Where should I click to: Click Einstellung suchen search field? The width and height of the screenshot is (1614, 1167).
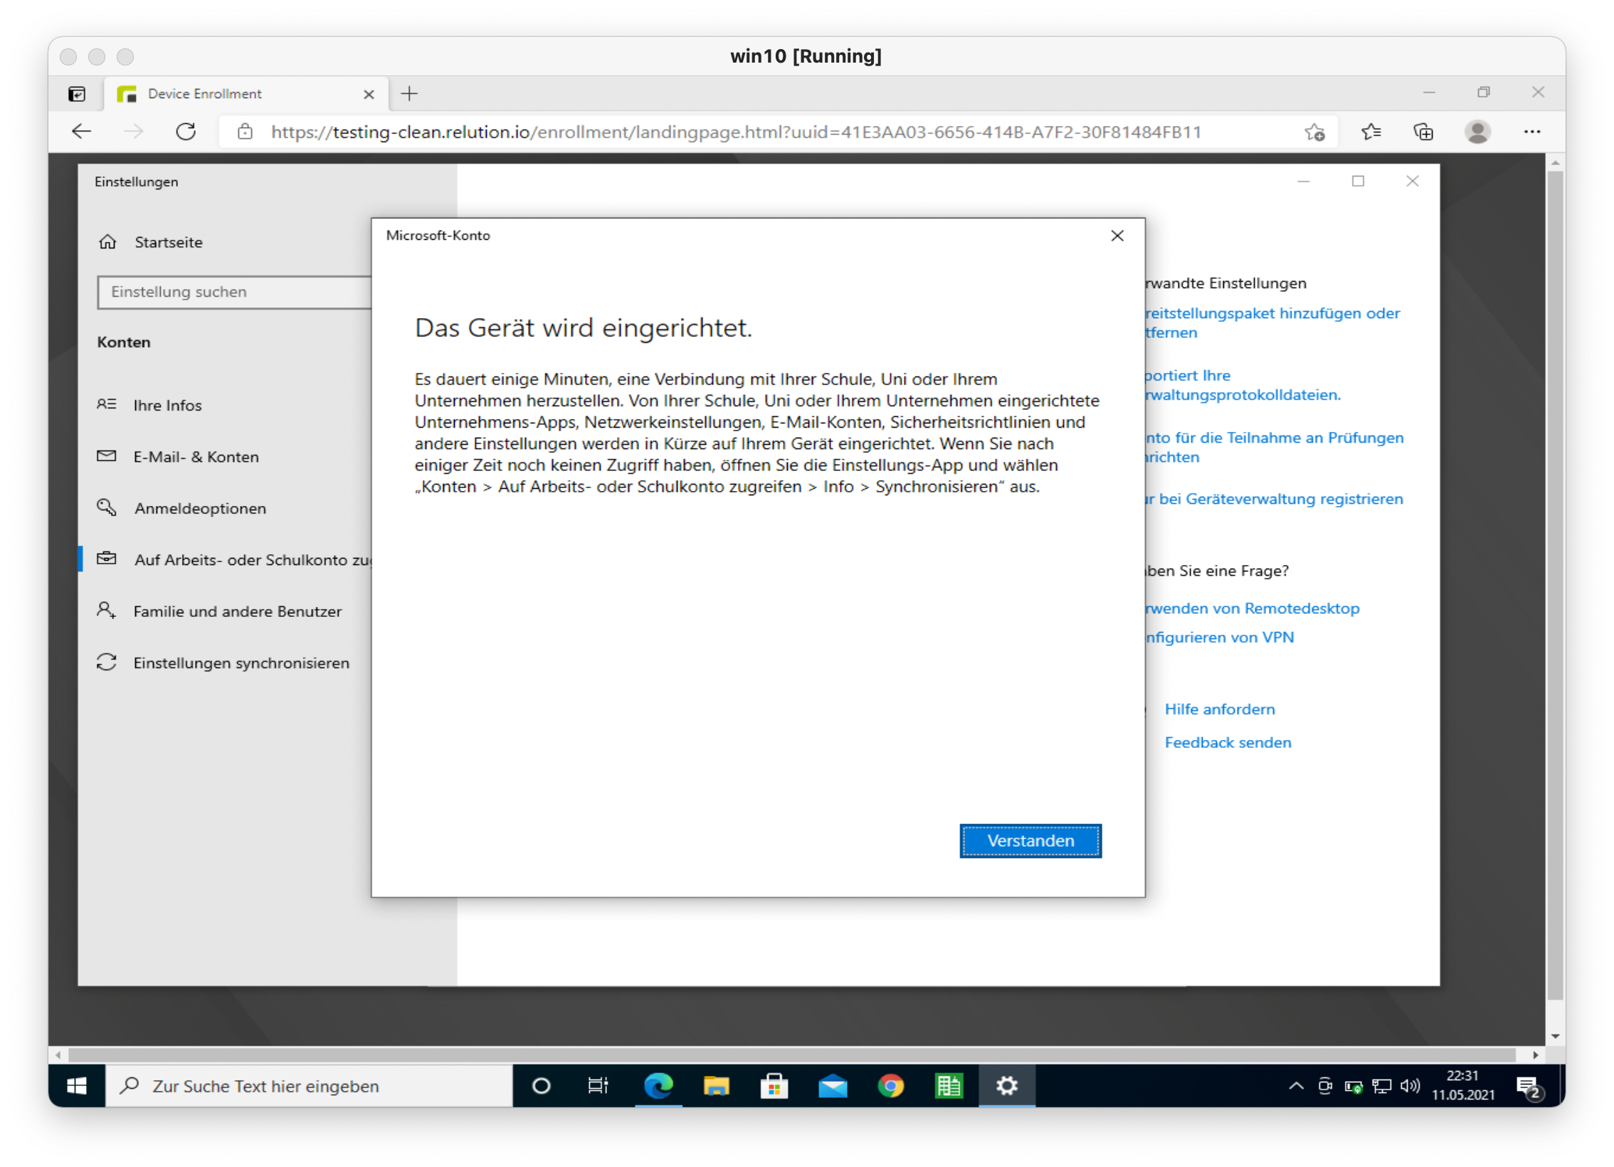click(235, 292)
